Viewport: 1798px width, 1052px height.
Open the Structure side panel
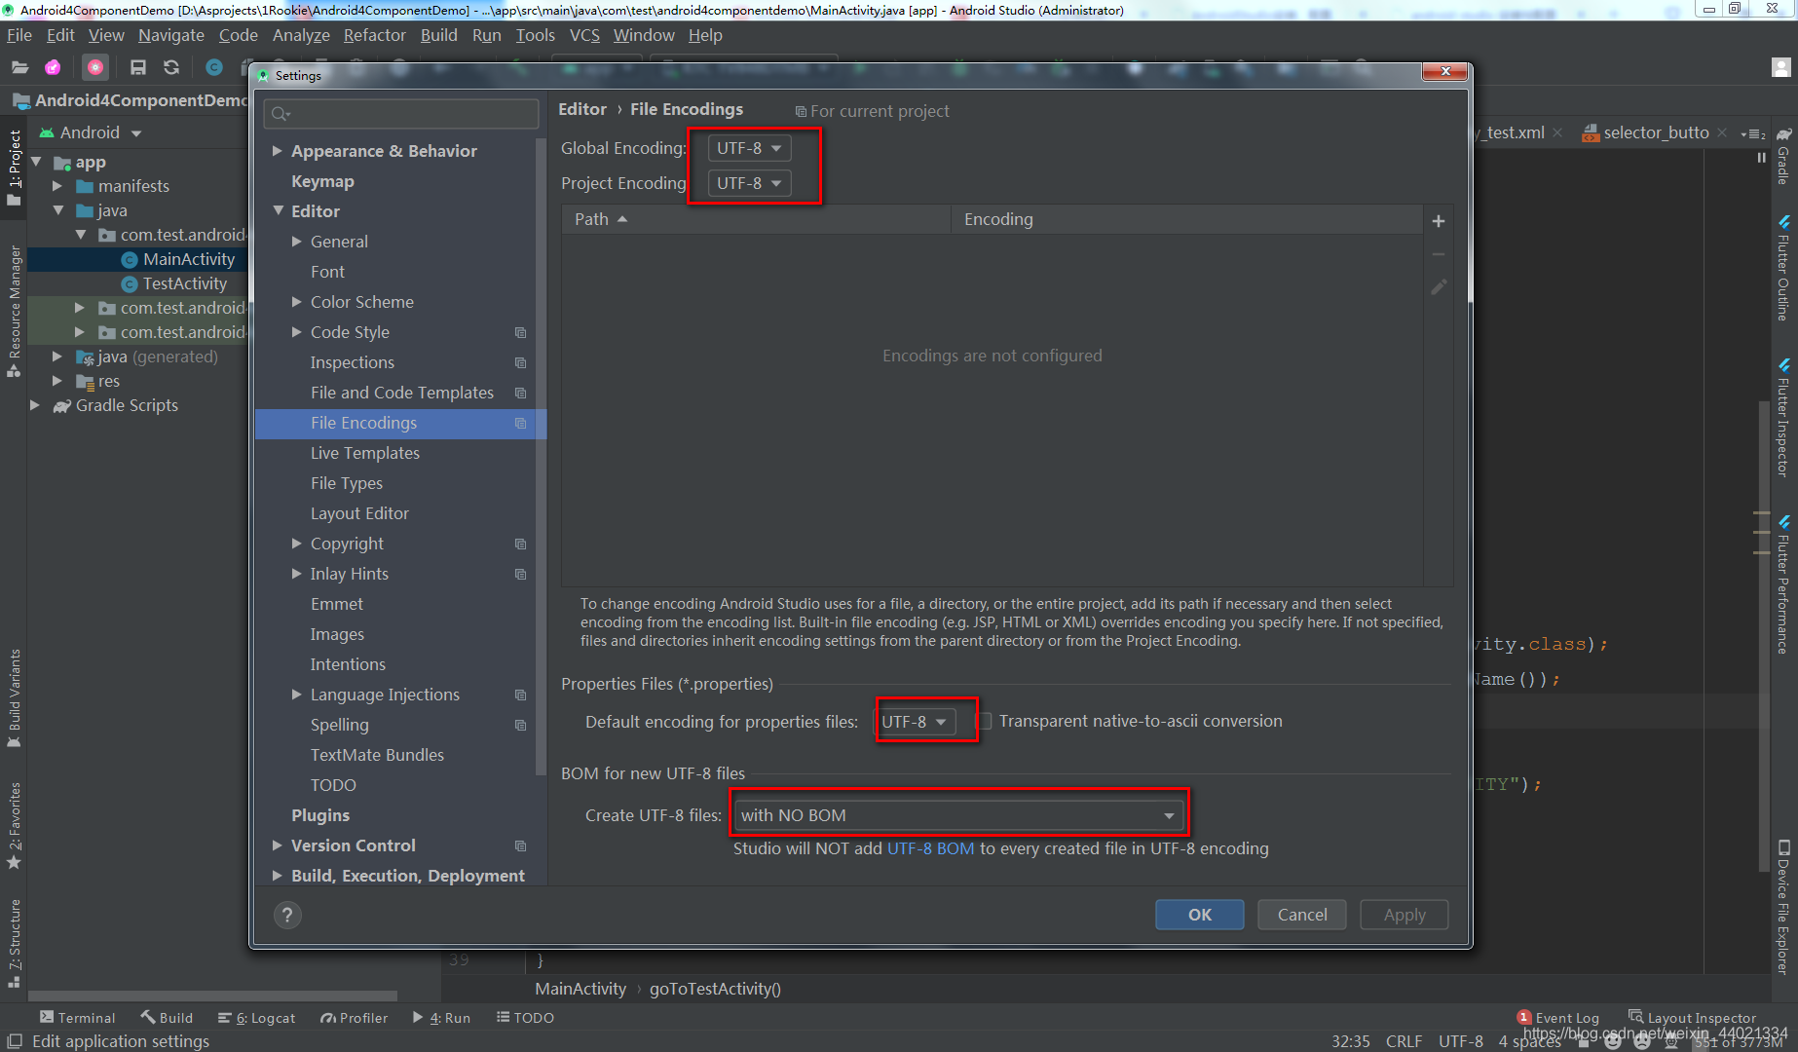pos(14,944)
